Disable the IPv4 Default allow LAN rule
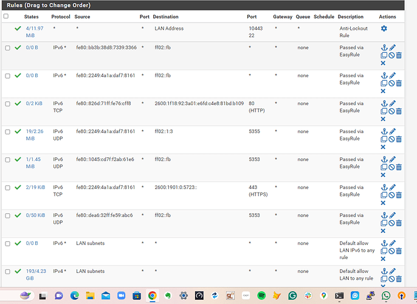Viewport: 417px width, 304px height. pos(391,278)
